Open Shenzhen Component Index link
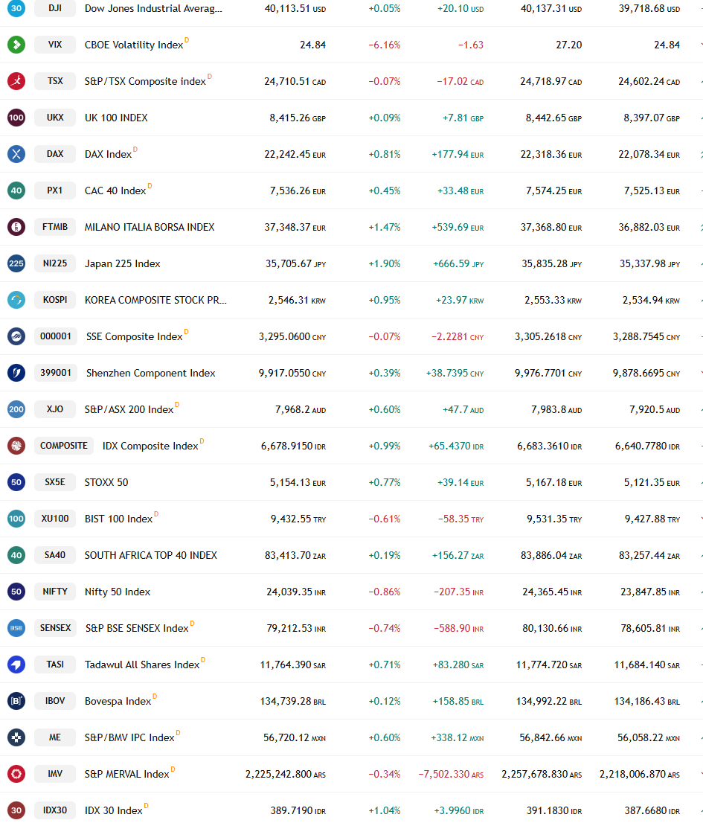This screenshot has width=703, height=823. [150, 374]
